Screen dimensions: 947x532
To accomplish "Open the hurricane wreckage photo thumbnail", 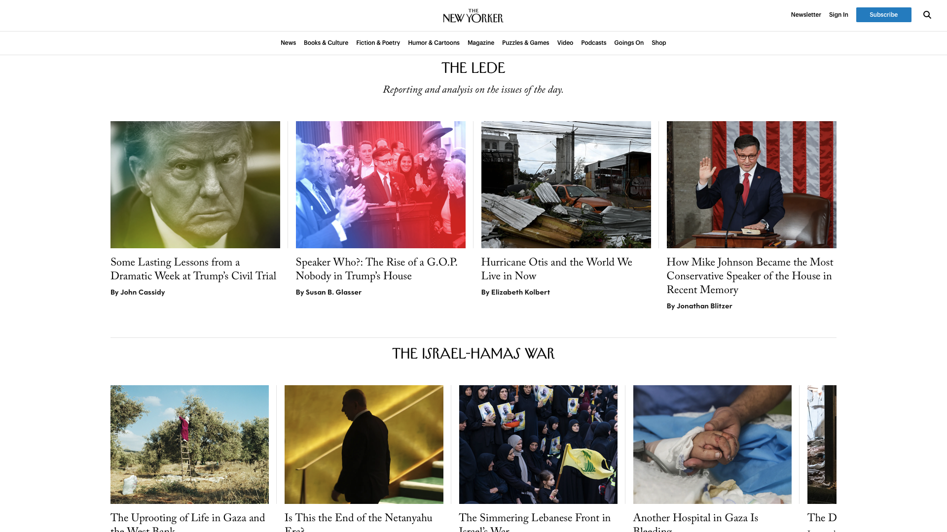I will 566,185.
